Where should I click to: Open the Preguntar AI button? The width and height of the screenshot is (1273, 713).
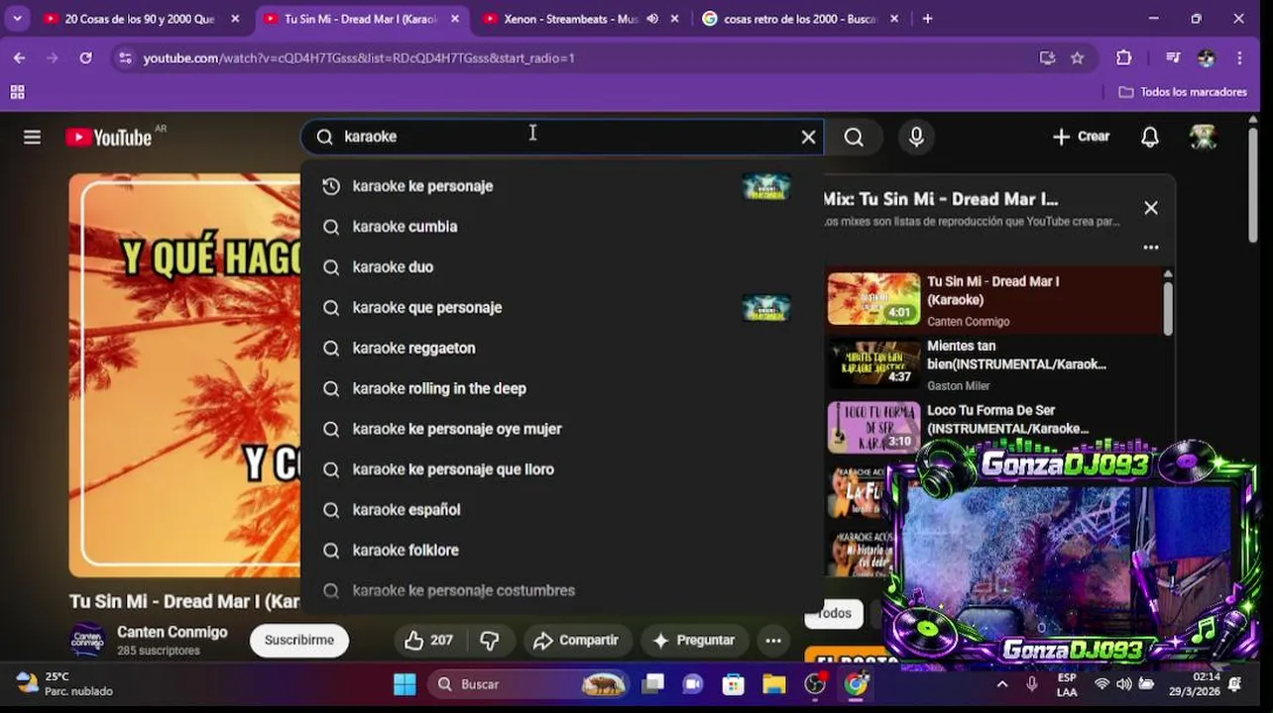point(693,641)
